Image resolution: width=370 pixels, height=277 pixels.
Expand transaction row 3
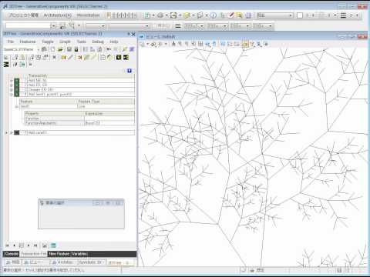point(12,90)
